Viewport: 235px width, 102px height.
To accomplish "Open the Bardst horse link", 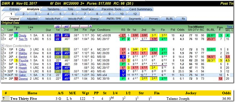I will 23,57.
